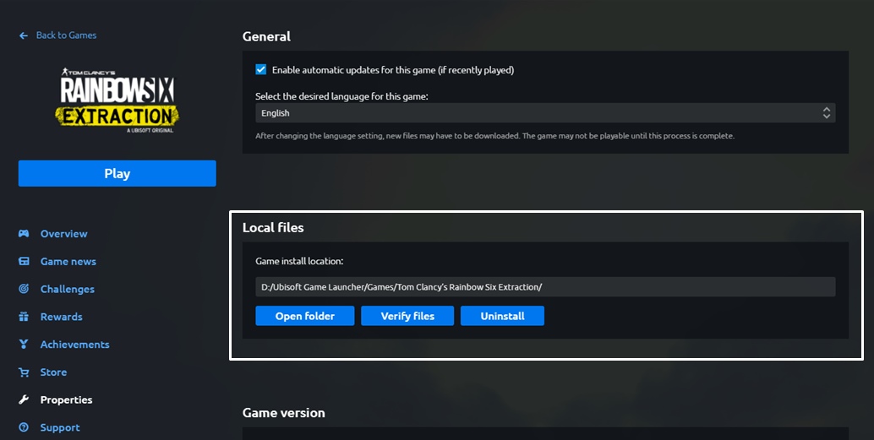The height and width of the screenshot is (440, 874).
Task: View the Rewards section
Action: (x=62, y=317)
